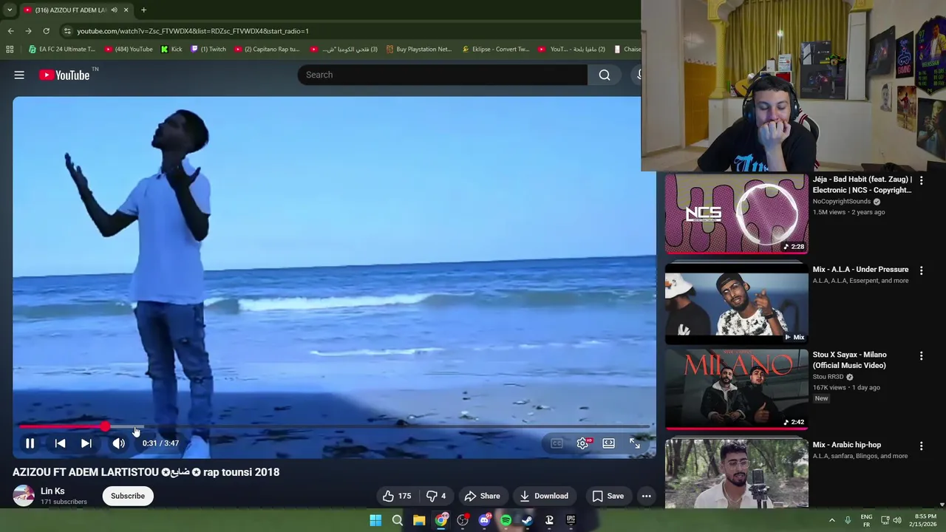Open Epic Games Launcher from taskbar
The image size is (946, 532).
pyautogui.click(x=571, y=520)
